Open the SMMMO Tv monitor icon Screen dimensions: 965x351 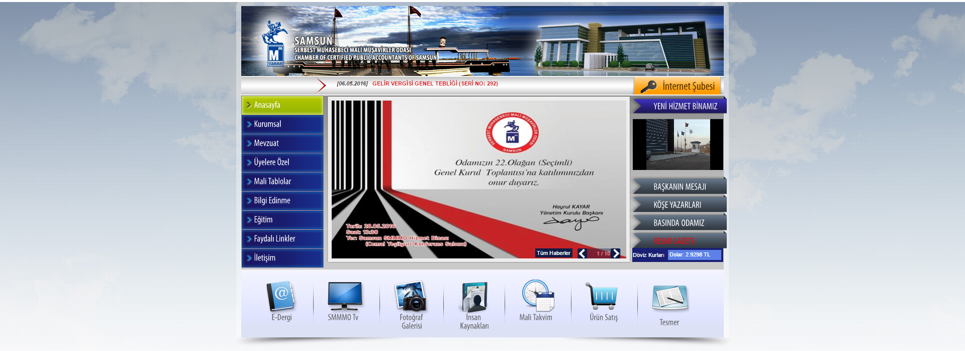pos(344,296)
